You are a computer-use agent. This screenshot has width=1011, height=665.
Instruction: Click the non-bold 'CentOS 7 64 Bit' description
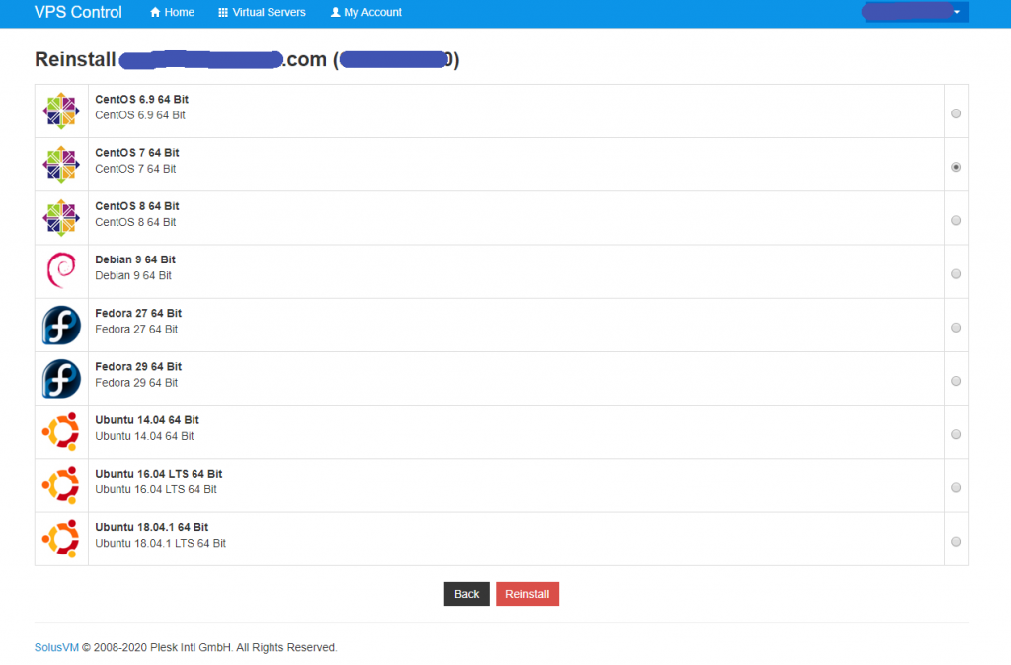pos(135,169)
